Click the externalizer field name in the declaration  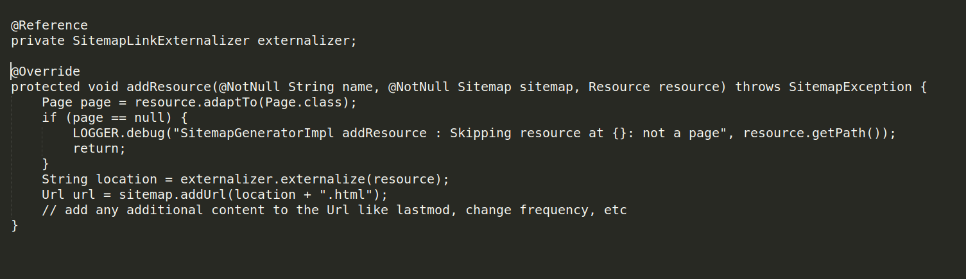pyautogui.click(x=304, y=41)
